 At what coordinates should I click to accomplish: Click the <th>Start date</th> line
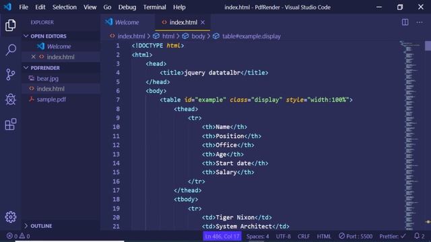pos(235,163)
